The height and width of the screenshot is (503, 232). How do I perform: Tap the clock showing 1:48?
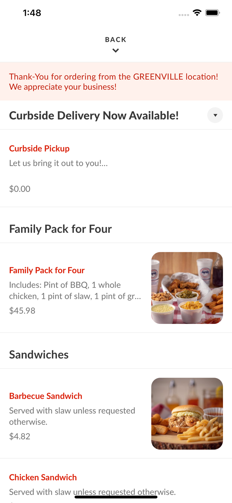click(x=32, y=13)
